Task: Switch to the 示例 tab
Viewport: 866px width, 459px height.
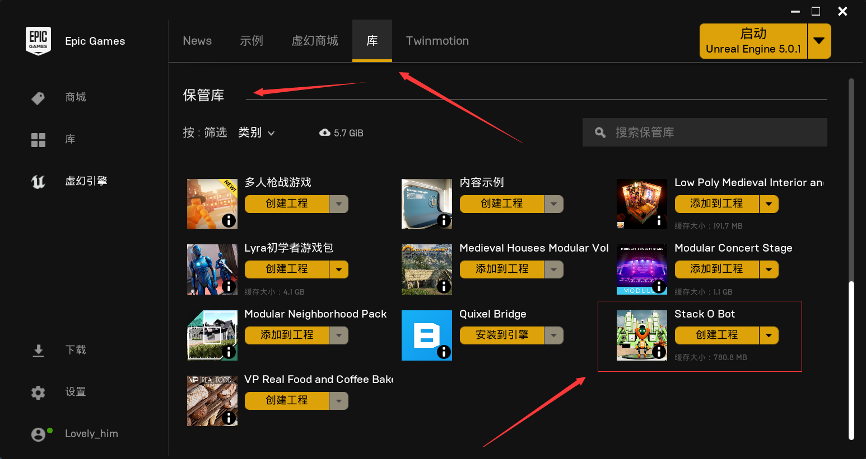Action: [x=252, y=41]
